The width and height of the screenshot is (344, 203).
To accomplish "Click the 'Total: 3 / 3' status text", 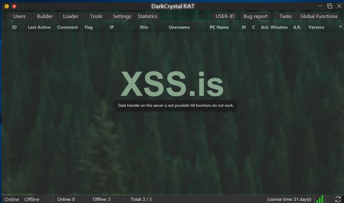I will point(141,199).
